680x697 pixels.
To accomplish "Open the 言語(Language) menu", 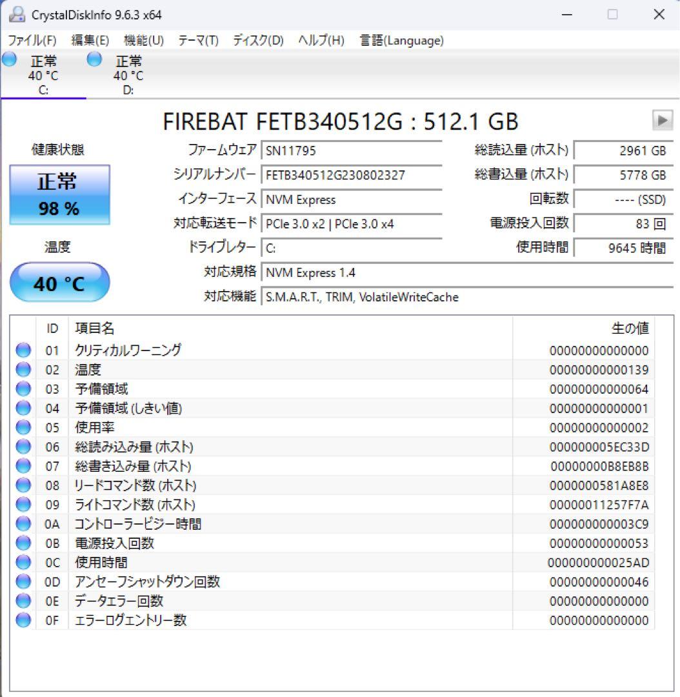I will [x=401, y=40].
